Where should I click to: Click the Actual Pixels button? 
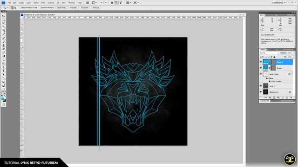tap(61, 8)
